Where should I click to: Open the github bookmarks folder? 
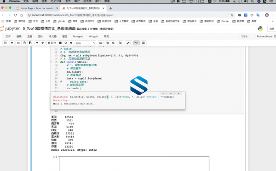pos(59,21)
